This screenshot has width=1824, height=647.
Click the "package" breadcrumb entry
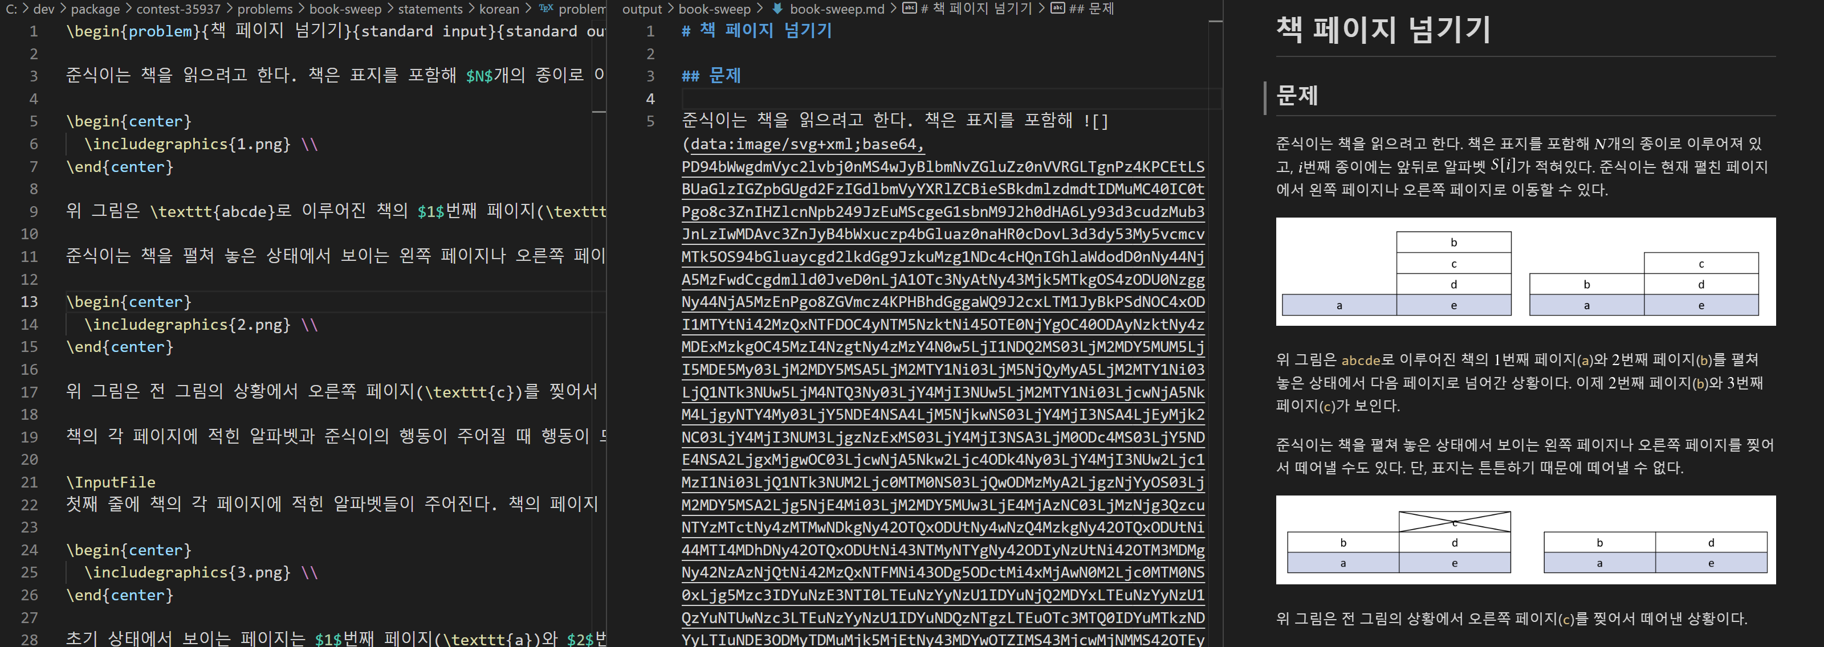point(96,9)
